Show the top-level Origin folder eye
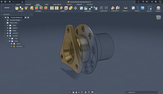Viewport: 163px width, 94px height. (x=7, y=25)
